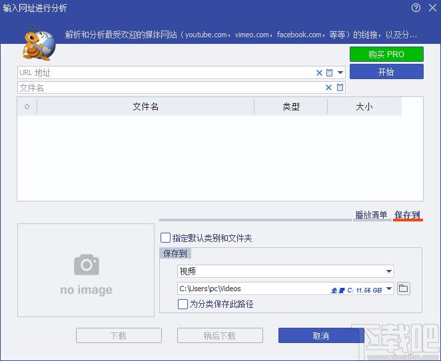This screenshot has width=441, height=361.
Task: Sort by 大小 column header
Action: click(364, 106)
